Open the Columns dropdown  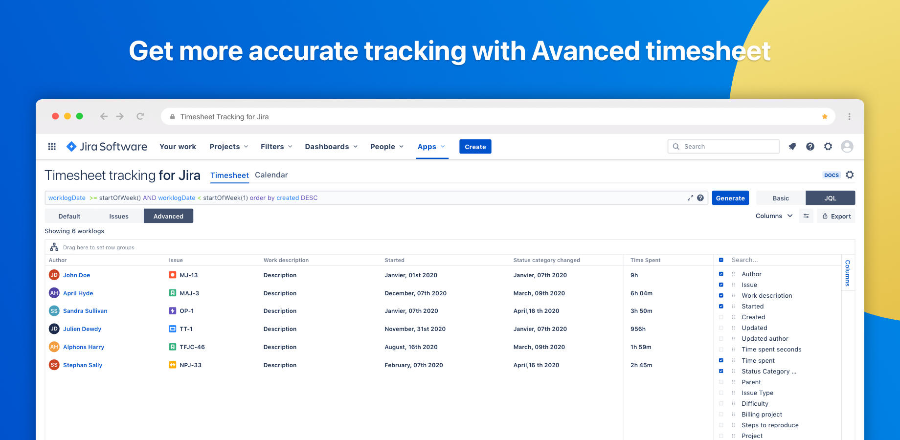coord(774,216)
